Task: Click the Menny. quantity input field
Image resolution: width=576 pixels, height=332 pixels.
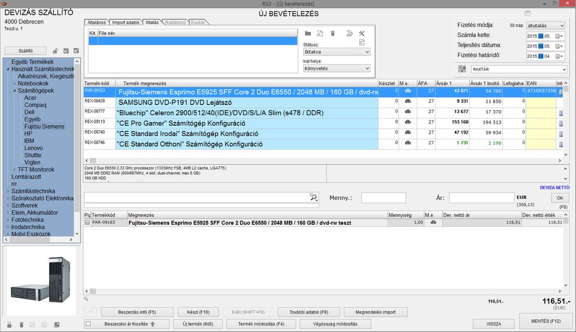Action: coord(384,198)
